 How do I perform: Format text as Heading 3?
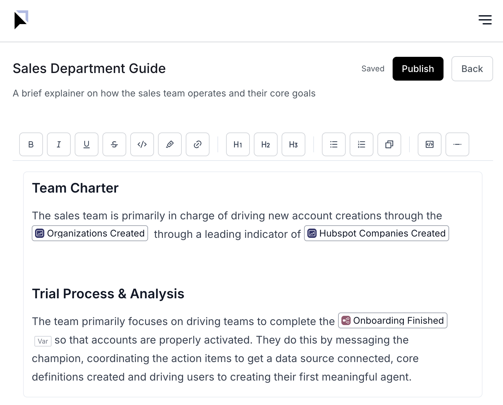tap(293, 144)
